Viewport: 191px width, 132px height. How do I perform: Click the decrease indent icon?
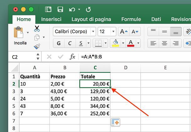pos(188,43)
